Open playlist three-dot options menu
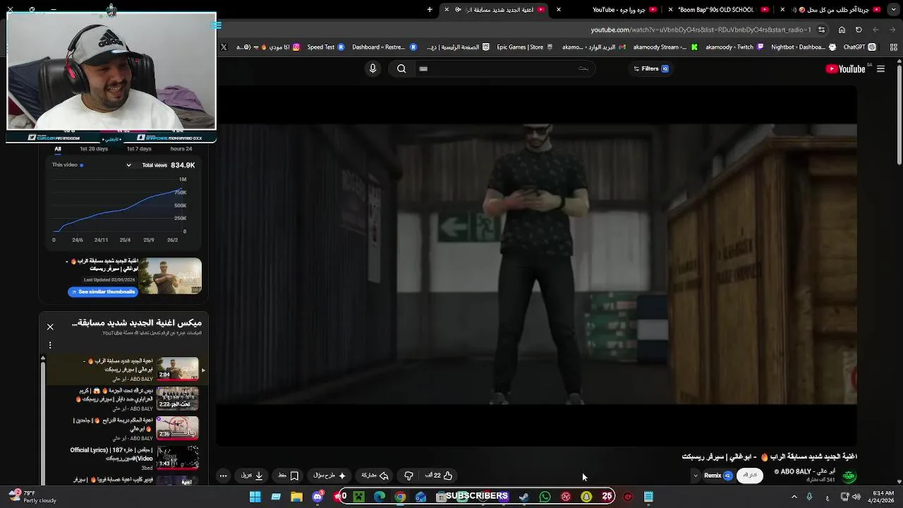The image size is (903, 508). [50, 345]
